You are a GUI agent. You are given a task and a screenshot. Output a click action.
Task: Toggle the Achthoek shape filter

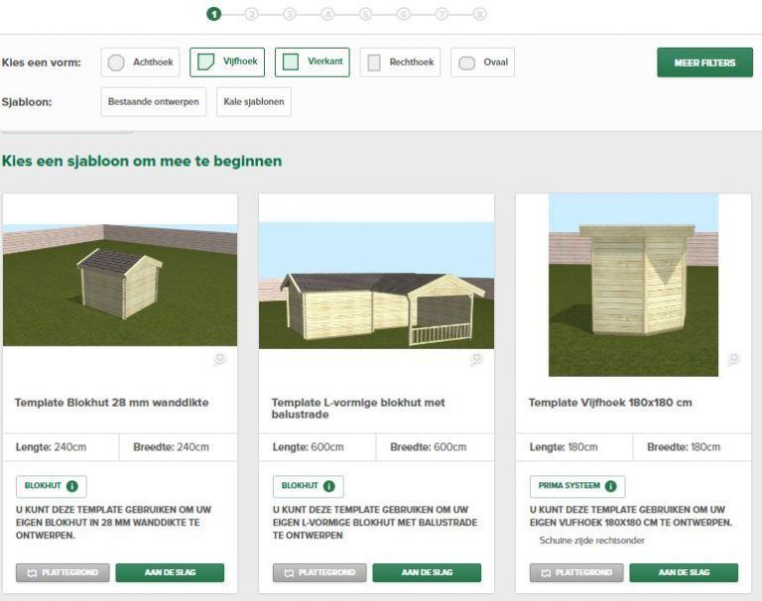coord(140,62)
